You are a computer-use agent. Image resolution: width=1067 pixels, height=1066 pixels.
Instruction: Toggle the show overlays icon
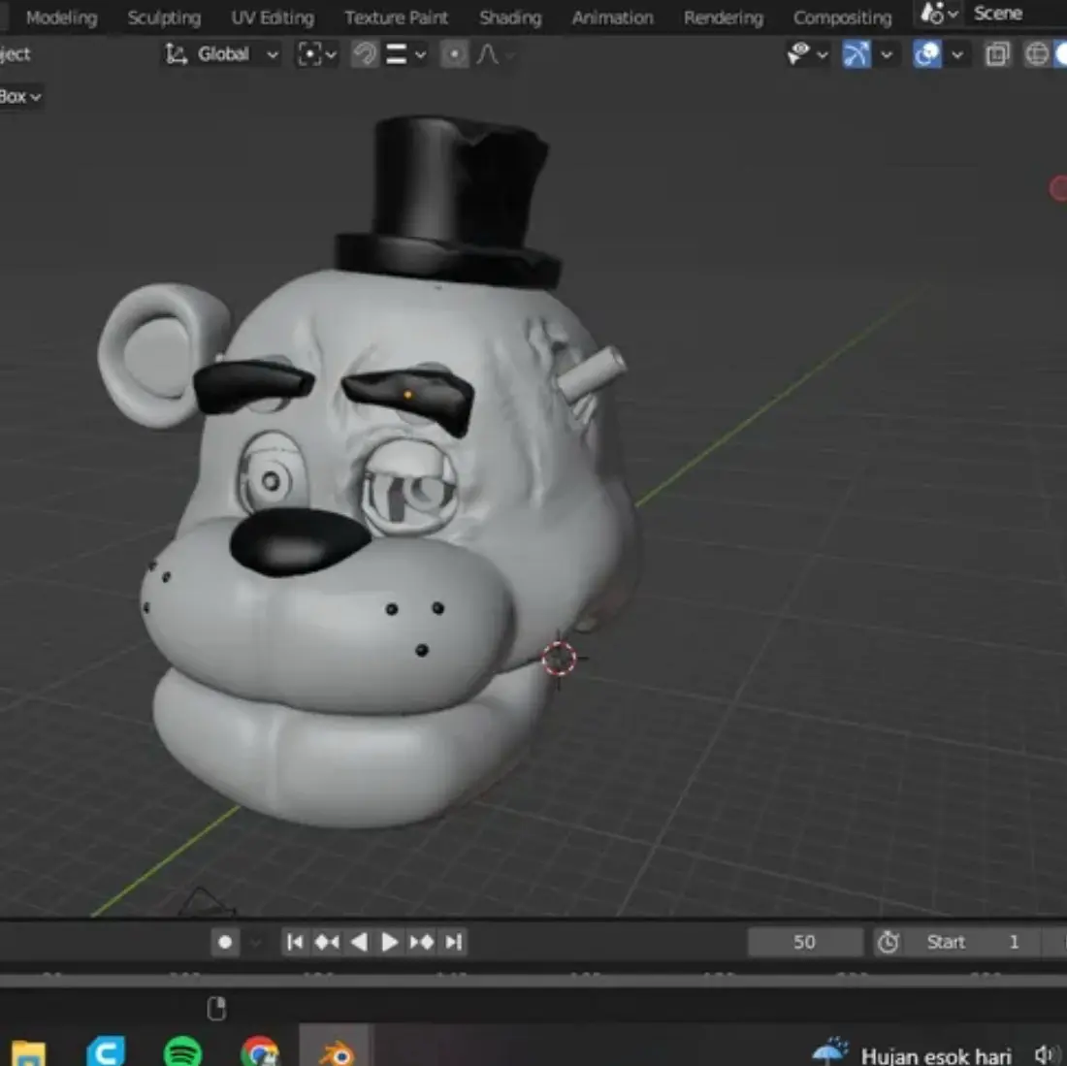[926, 54]
